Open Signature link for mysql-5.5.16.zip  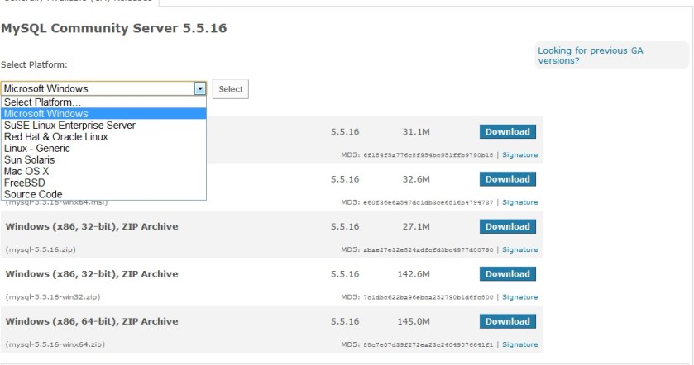519,249
